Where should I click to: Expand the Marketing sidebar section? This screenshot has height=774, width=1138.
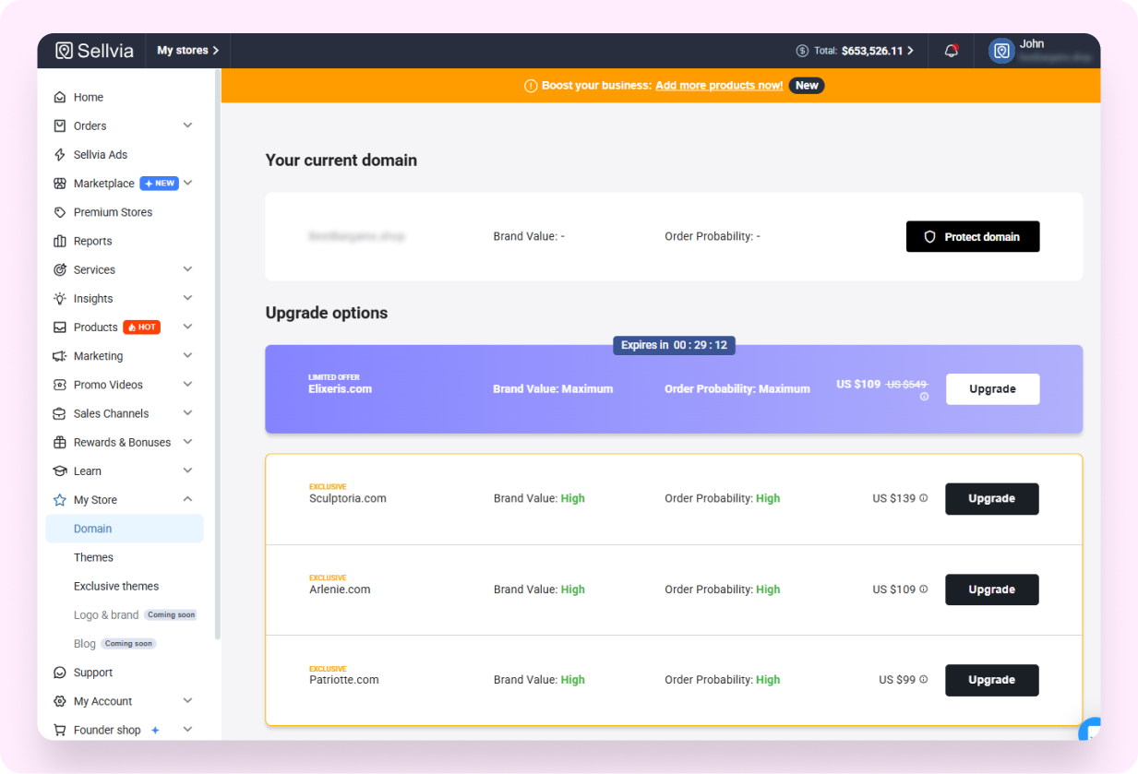(x=187, y=356)
